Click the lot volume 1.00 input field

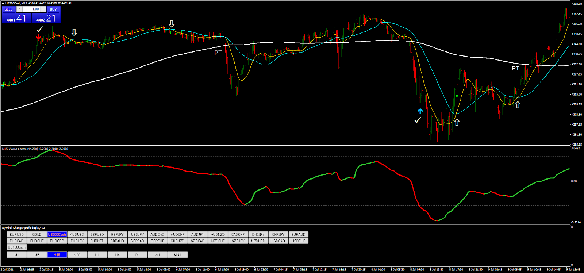click(31, 9)
